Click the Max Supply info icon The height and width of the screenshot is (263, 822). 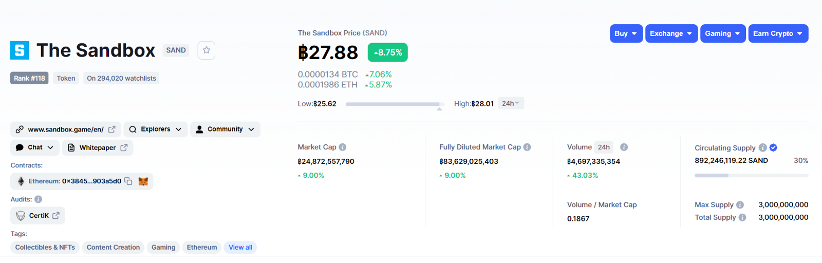[740, 204]
